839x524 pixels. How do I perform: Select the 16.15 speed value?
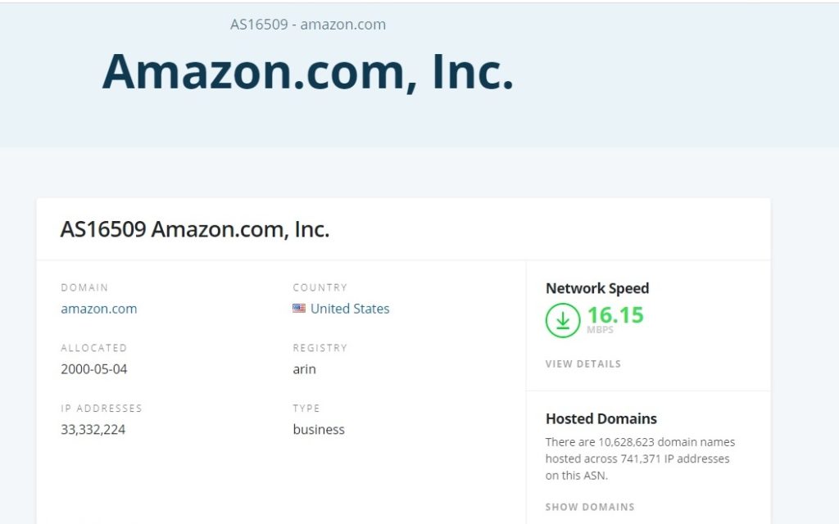[x=615, y=314]
